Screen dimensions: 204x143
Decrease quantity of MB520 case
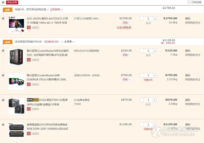[142, 51]
